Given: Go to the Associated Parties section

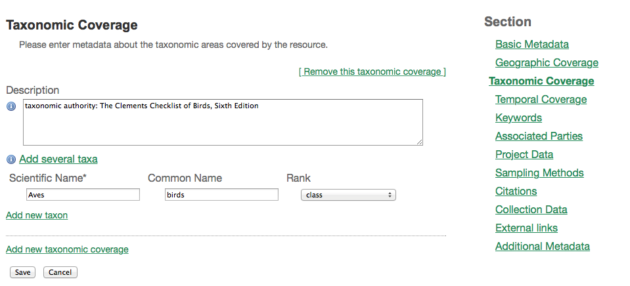Looking at the screenshot, I should point(539,136).
